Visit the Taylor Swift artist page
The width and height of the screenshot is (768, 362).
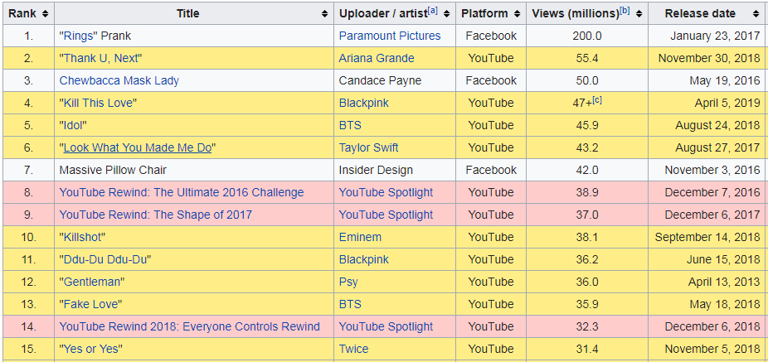tap(368, 147)
